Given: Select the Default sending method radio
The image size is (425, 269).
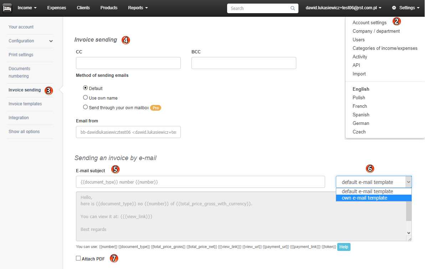Looking at the screenshot, I should coord(85,88).
